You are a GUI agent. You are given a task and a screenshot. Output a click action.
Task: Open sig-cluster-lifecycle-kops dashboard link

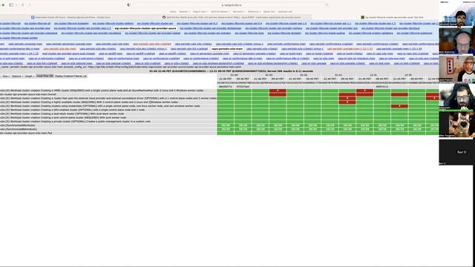coord(249,33)
